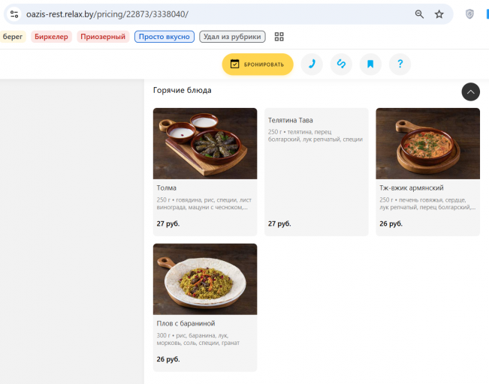
Task: Click the Телятина Тава price 27 руб.
Action: 279,223
